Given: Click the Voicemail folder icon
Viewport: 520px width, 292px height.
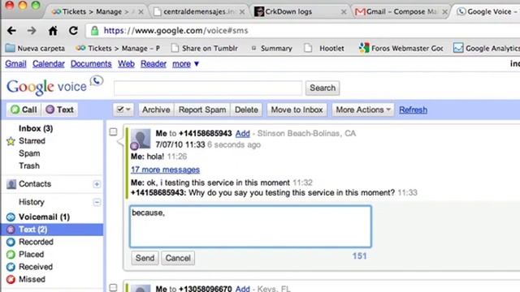Looking at the screenshot, I should pyautogui.click(x=11, y=217).
